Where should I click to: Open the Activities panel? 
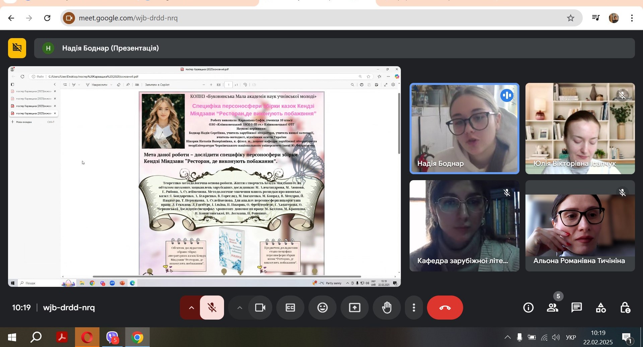pyautogui.click(x=601, y=308)
